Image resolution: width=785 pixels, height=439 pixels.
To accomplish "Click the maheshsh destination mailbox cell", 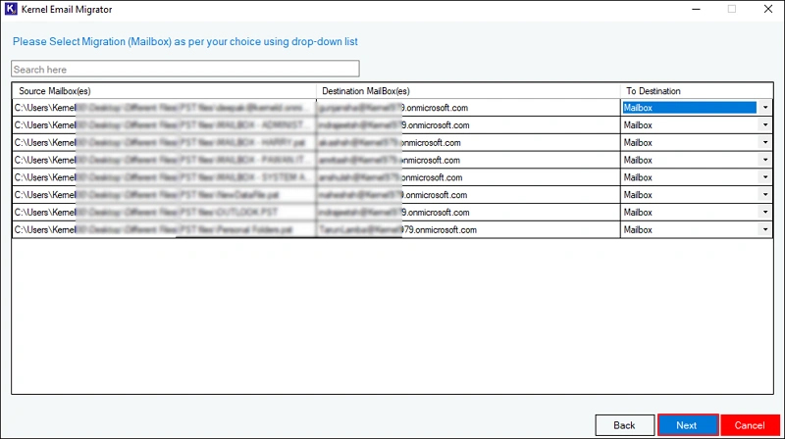I will coord(468,194).
